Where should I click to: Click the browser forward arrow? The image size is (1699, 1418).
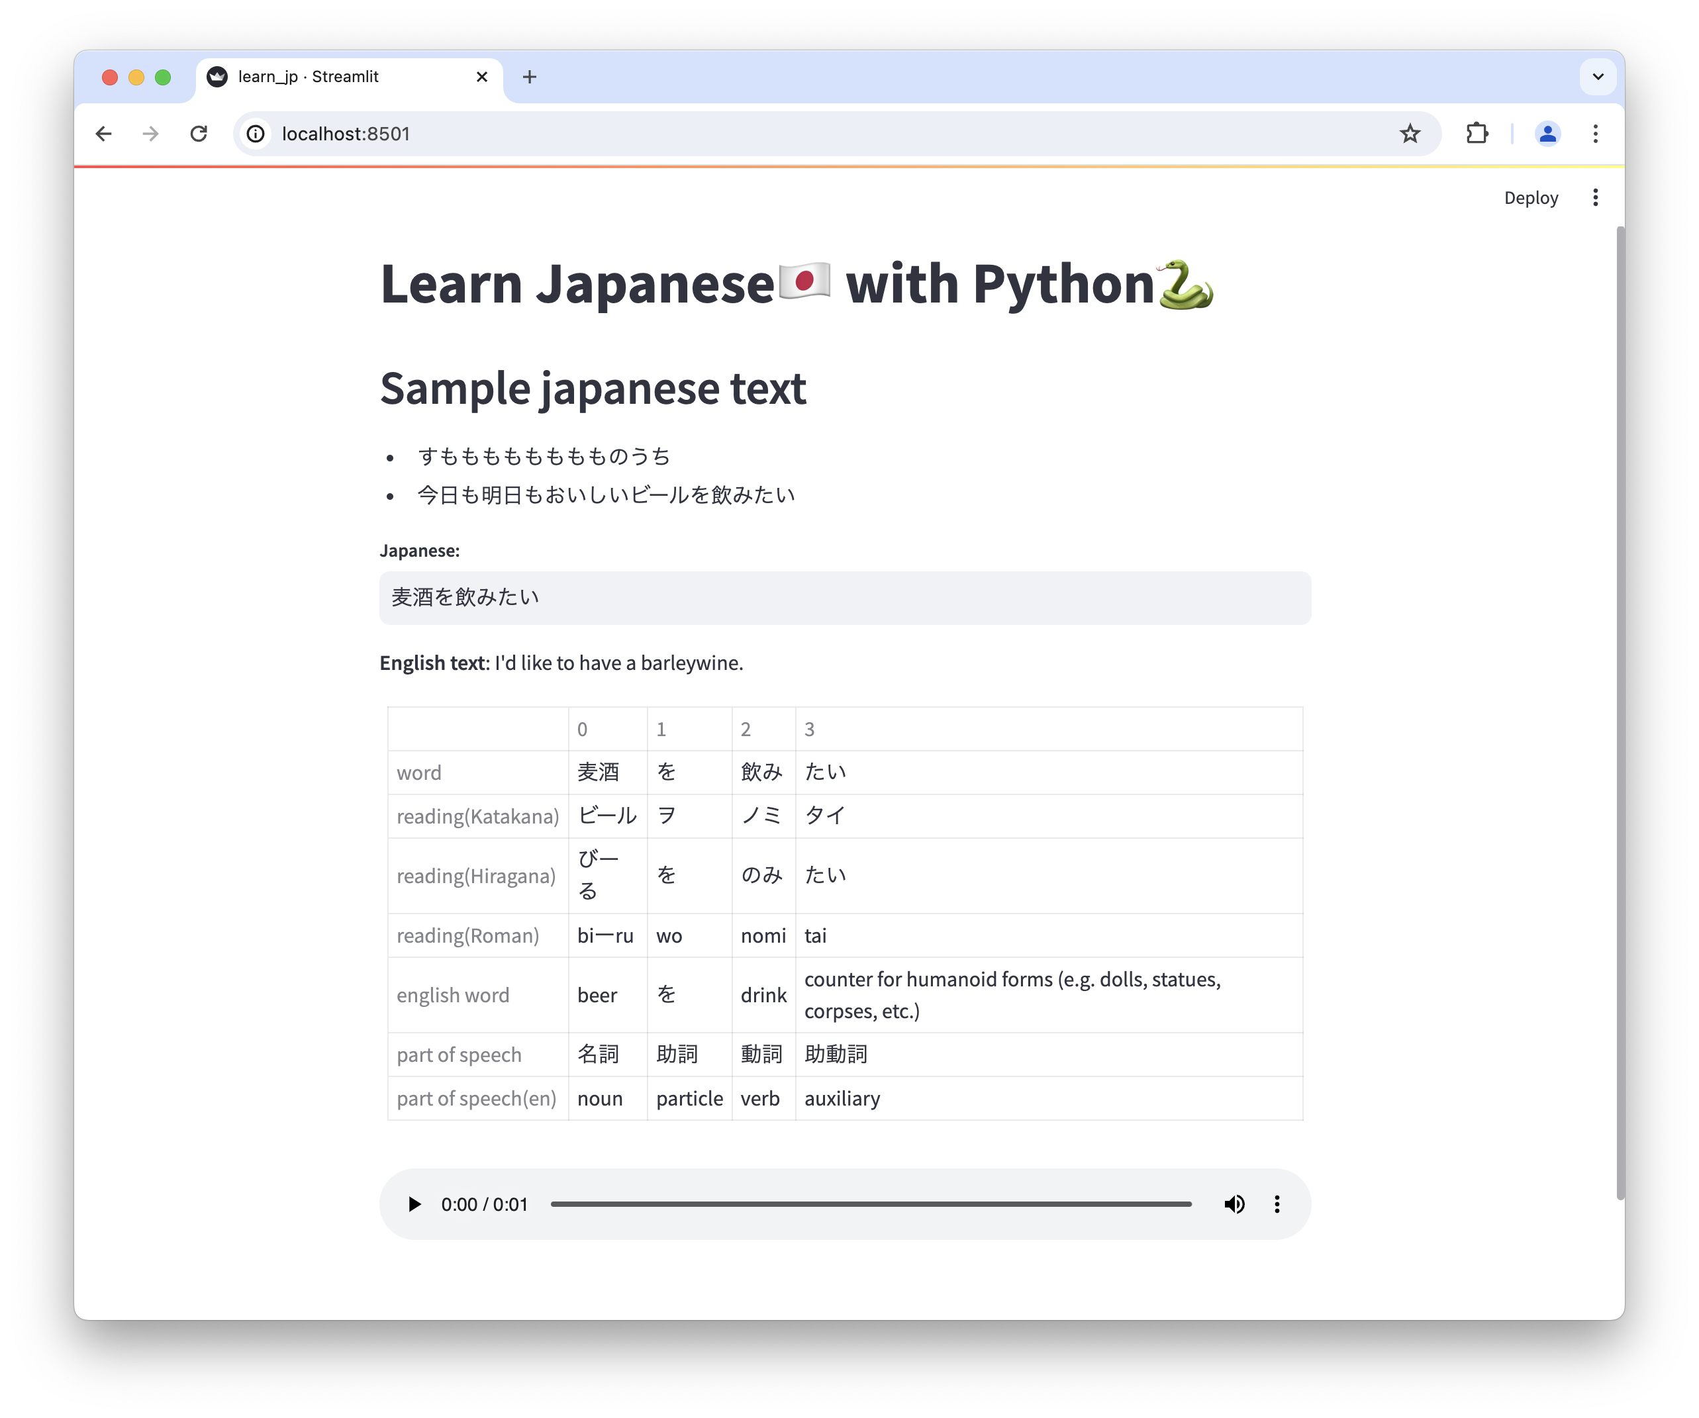(x=150, y=134)
